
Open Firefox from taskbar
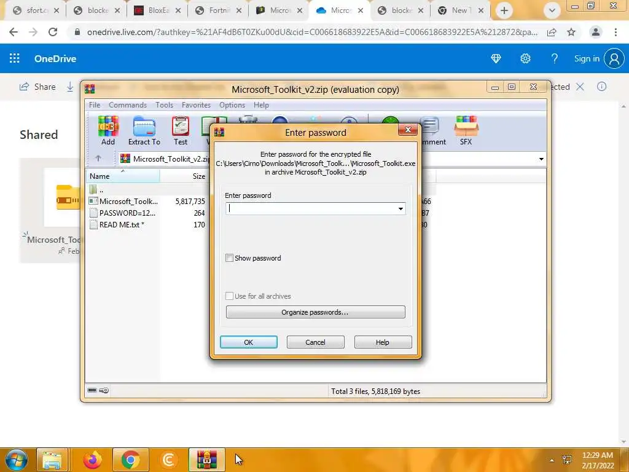coord(92,460)
